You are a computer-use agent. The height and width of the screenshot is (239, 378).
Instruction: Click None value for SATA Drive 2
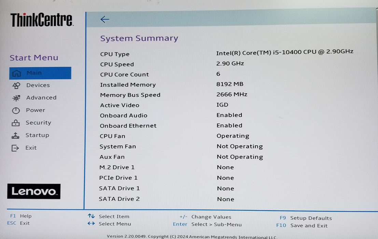(x=226, y=199)
